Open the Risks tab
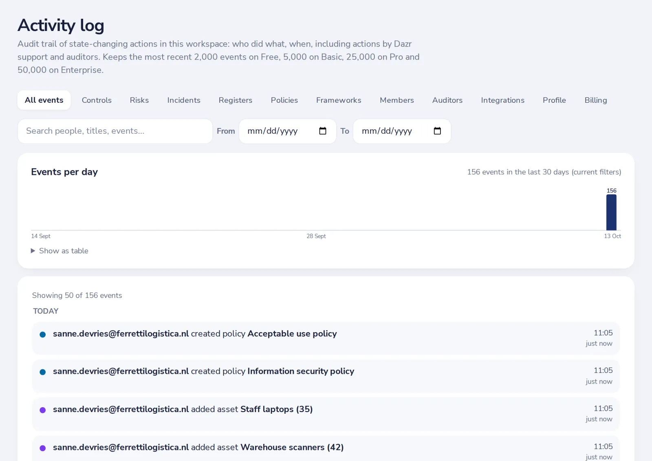The image size is (652, 461). tap(139, 100)
